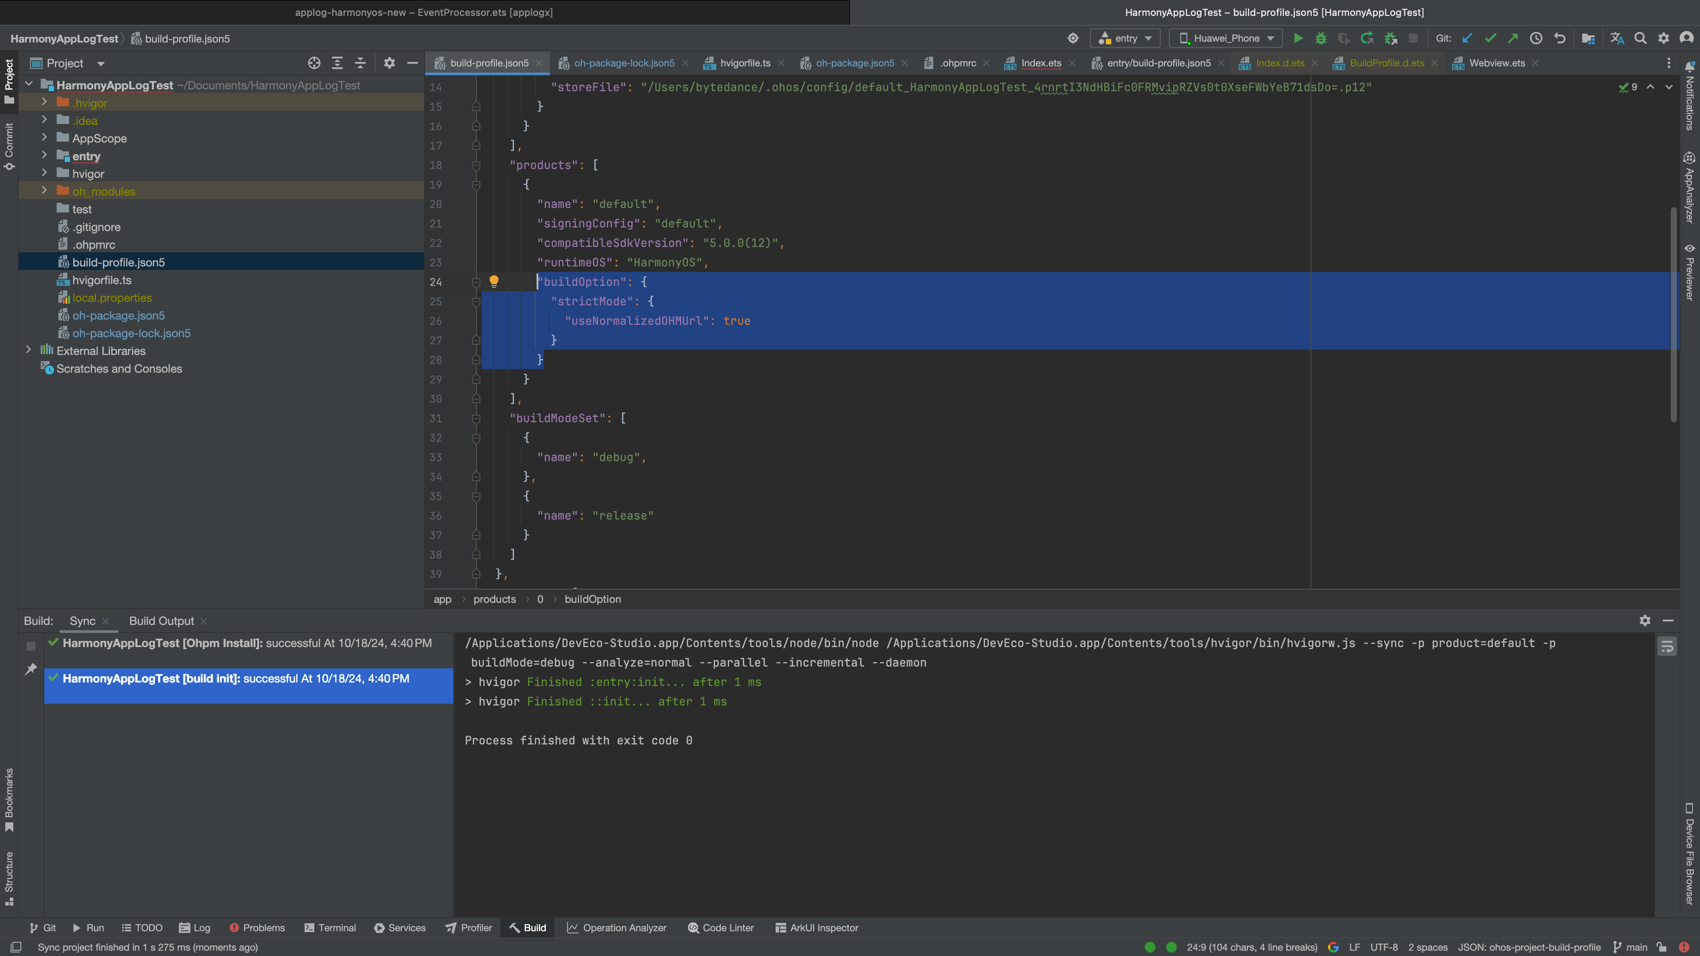This screenshot has width=1700, height=956.
Task: Rollback changes with undo arrow icon
Action: point(1559,38)
